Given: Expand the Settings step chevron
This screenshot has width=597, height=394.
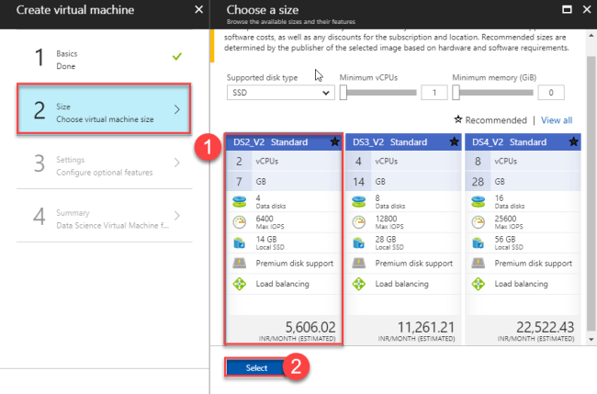Looking at the screenshot, I should coord(177,163).
